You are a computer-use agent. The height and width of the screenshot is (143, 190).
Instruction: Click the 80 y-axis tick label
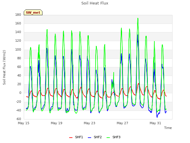pos(19,58)
